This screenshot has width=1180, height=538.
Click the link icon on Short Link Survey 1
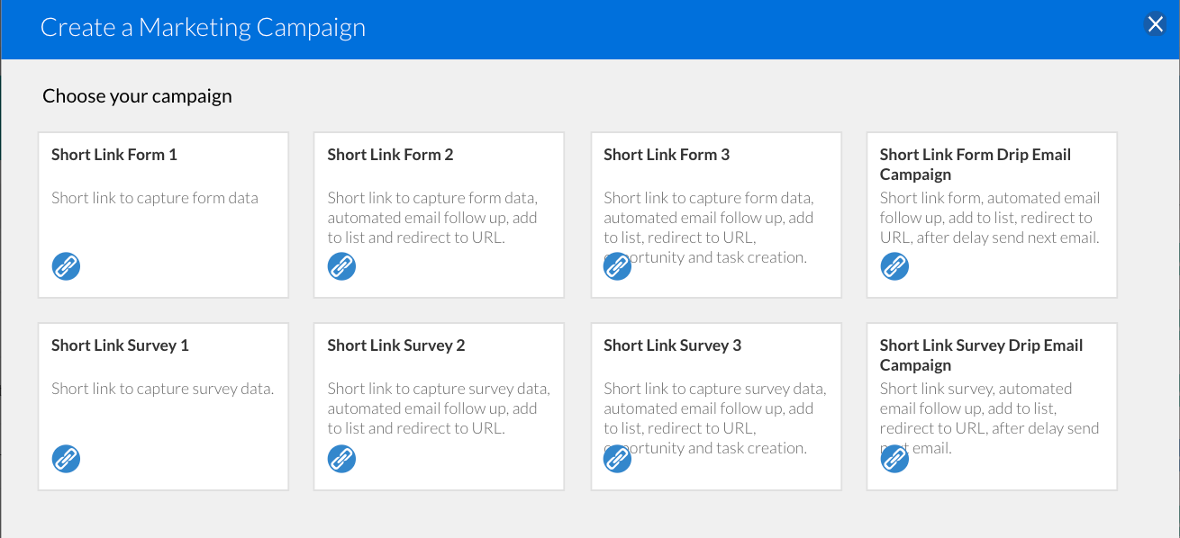point(66,459)
